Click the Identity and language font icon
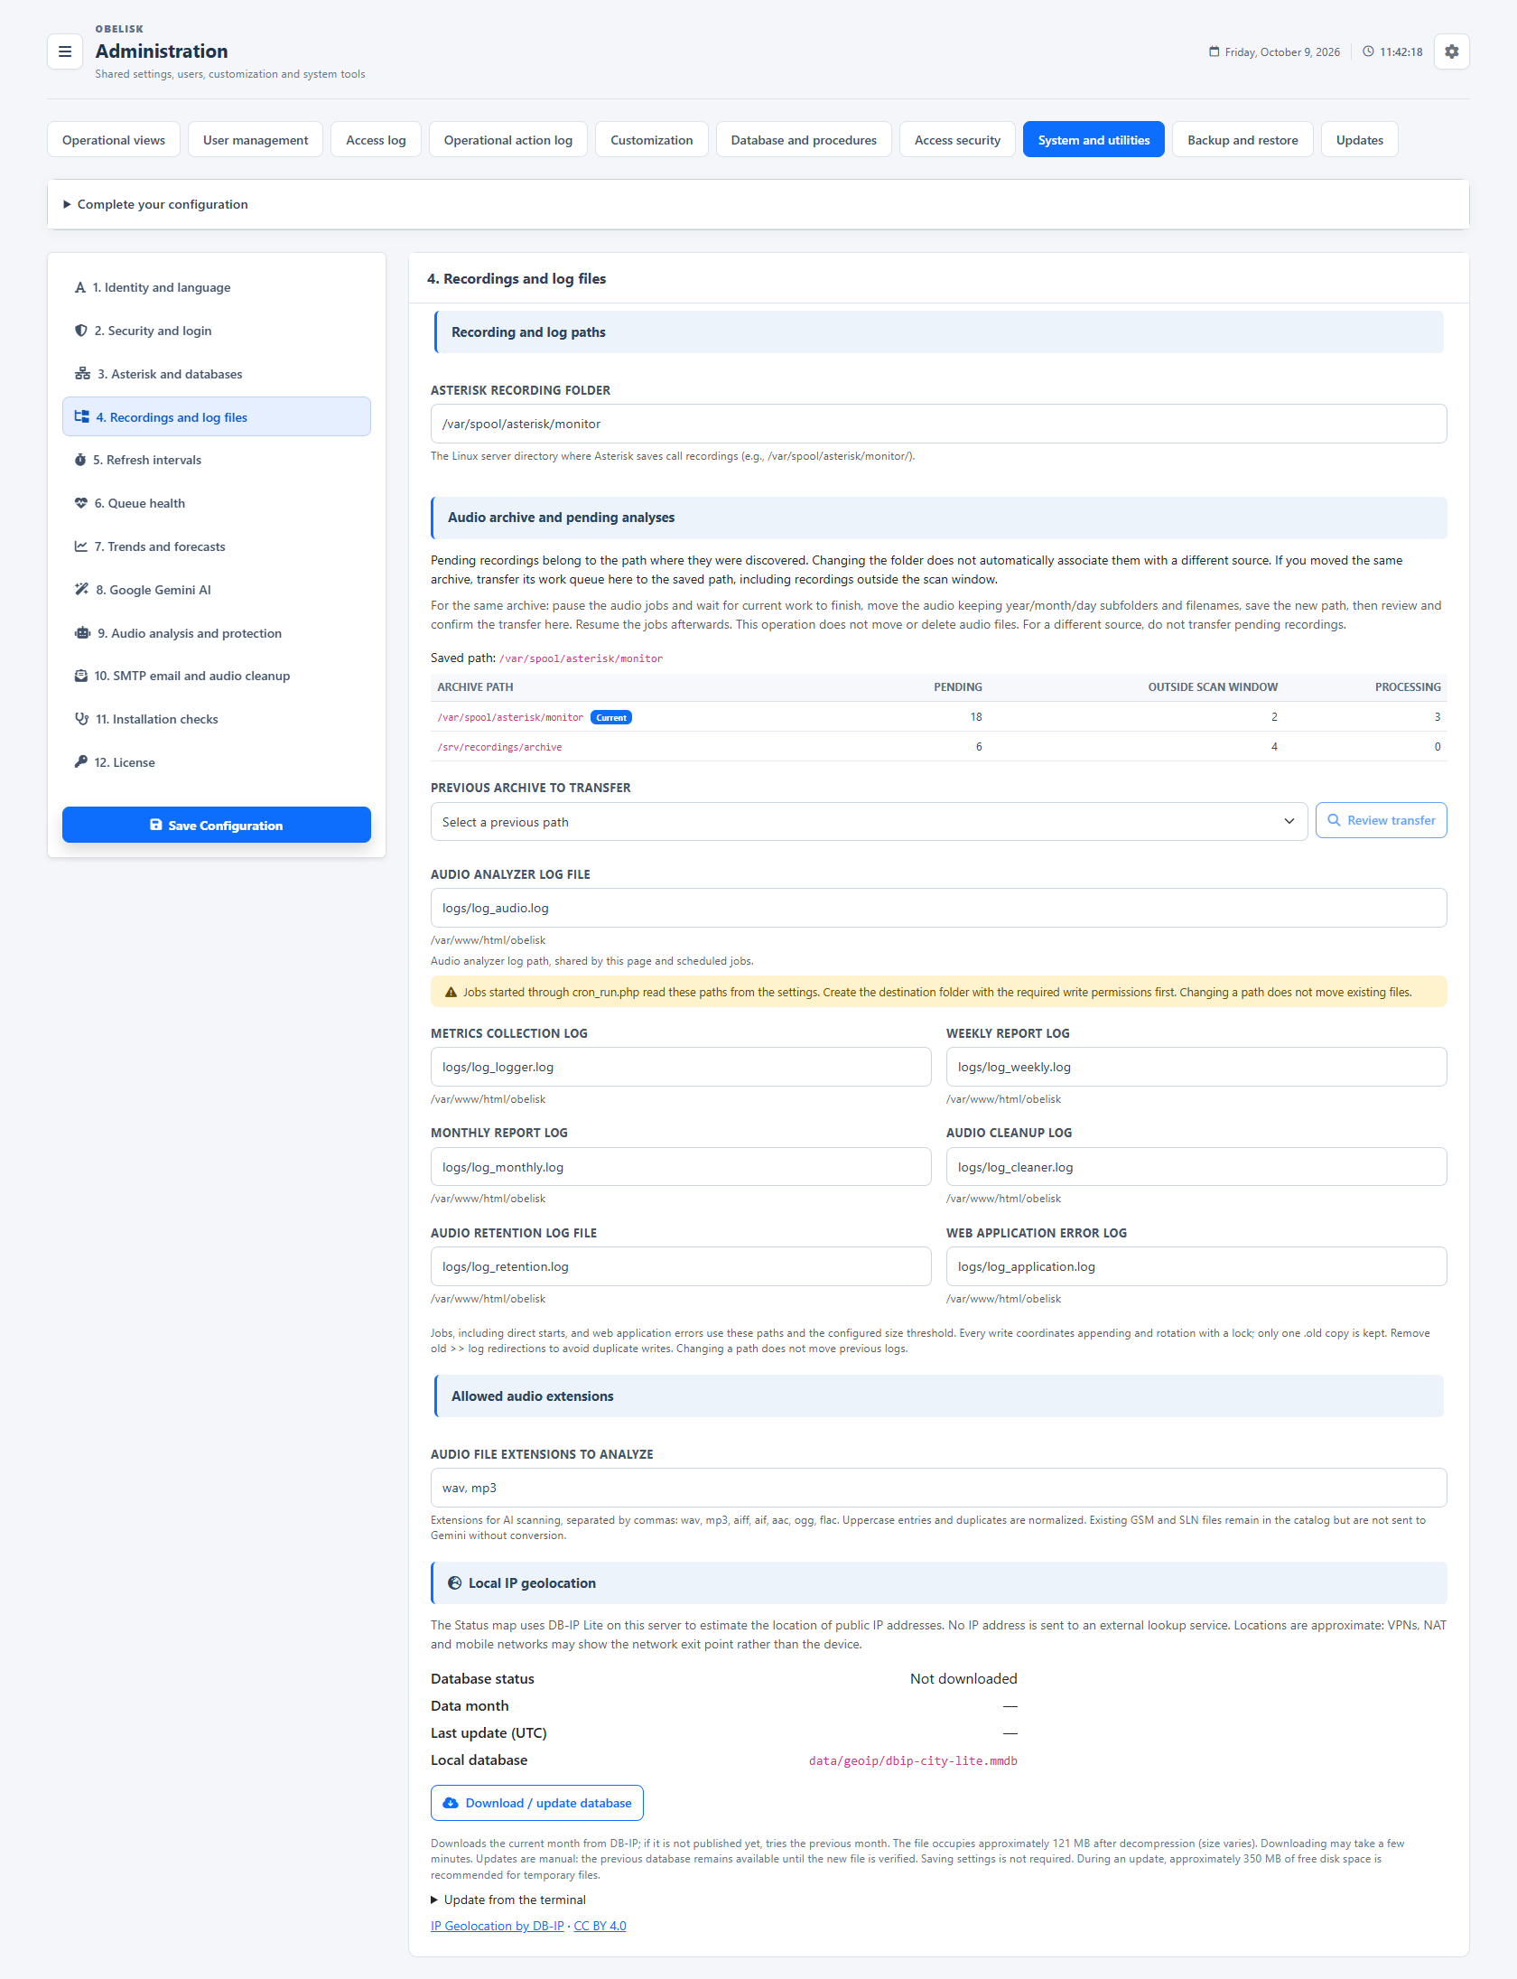The width and height of the screenshot is (1517, 1979). coord(80,287)
